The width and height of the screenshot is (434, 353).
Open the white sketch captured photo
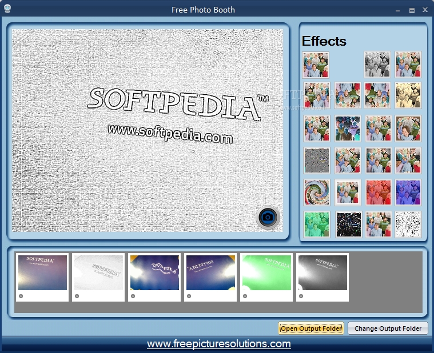(x=98, y=272)
